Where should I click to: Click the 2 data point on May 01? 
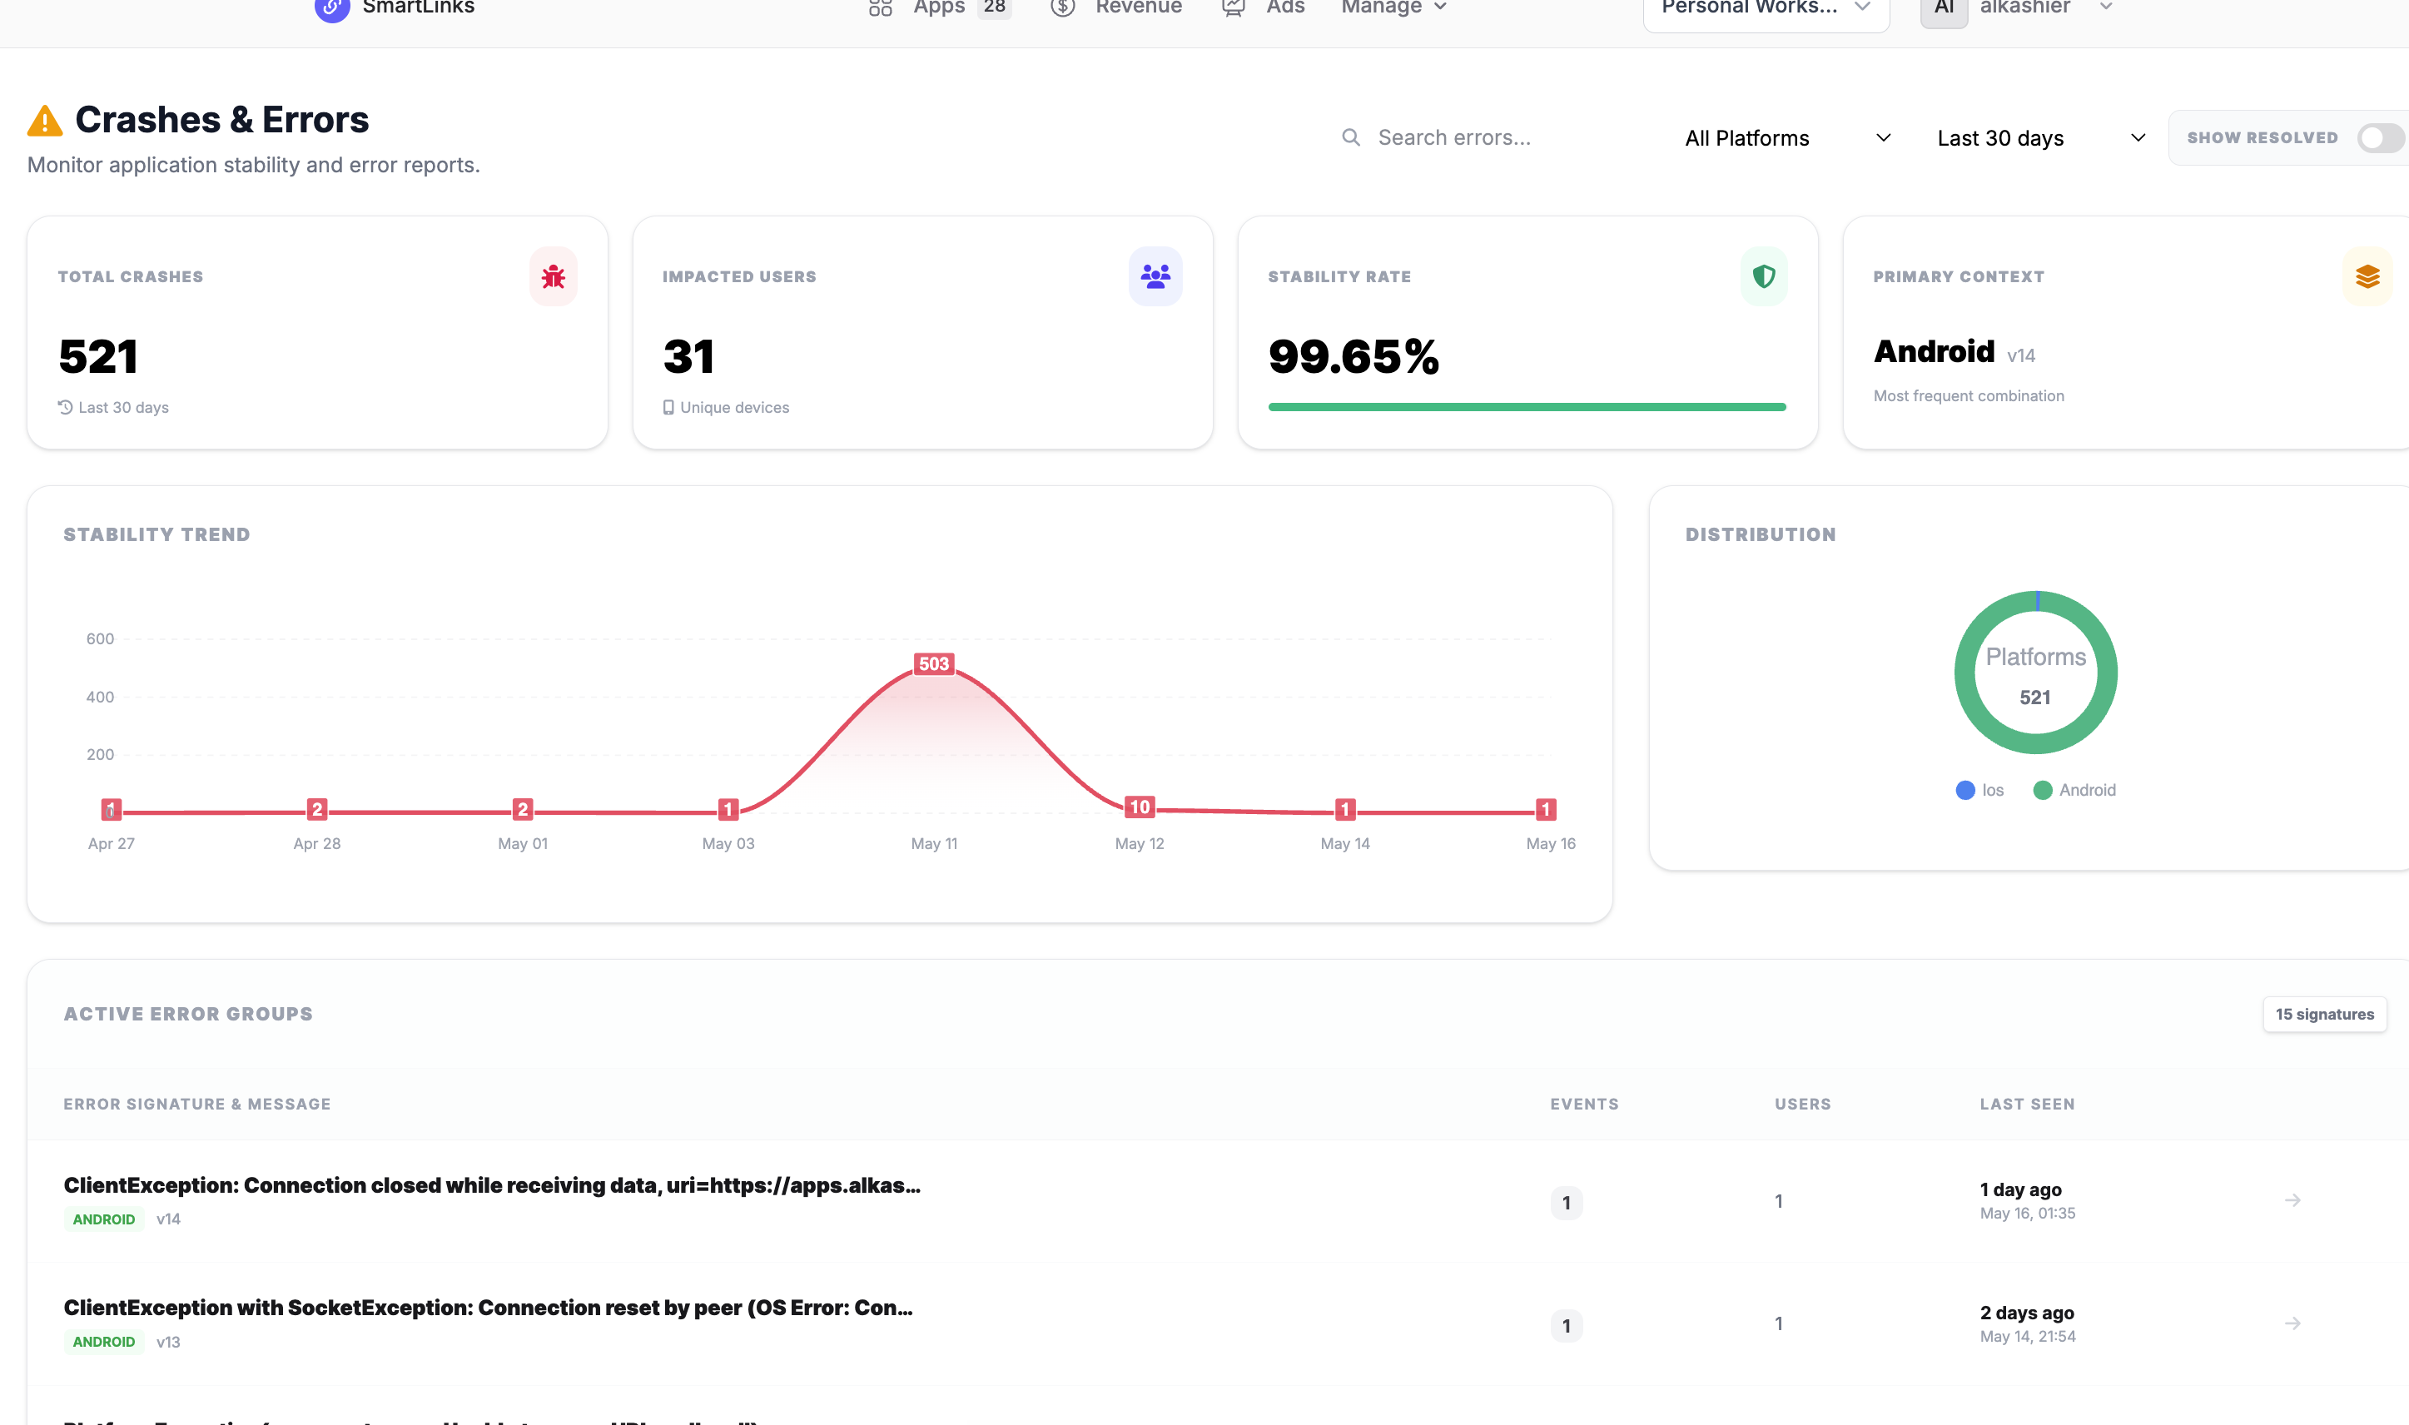coord(522,810)
